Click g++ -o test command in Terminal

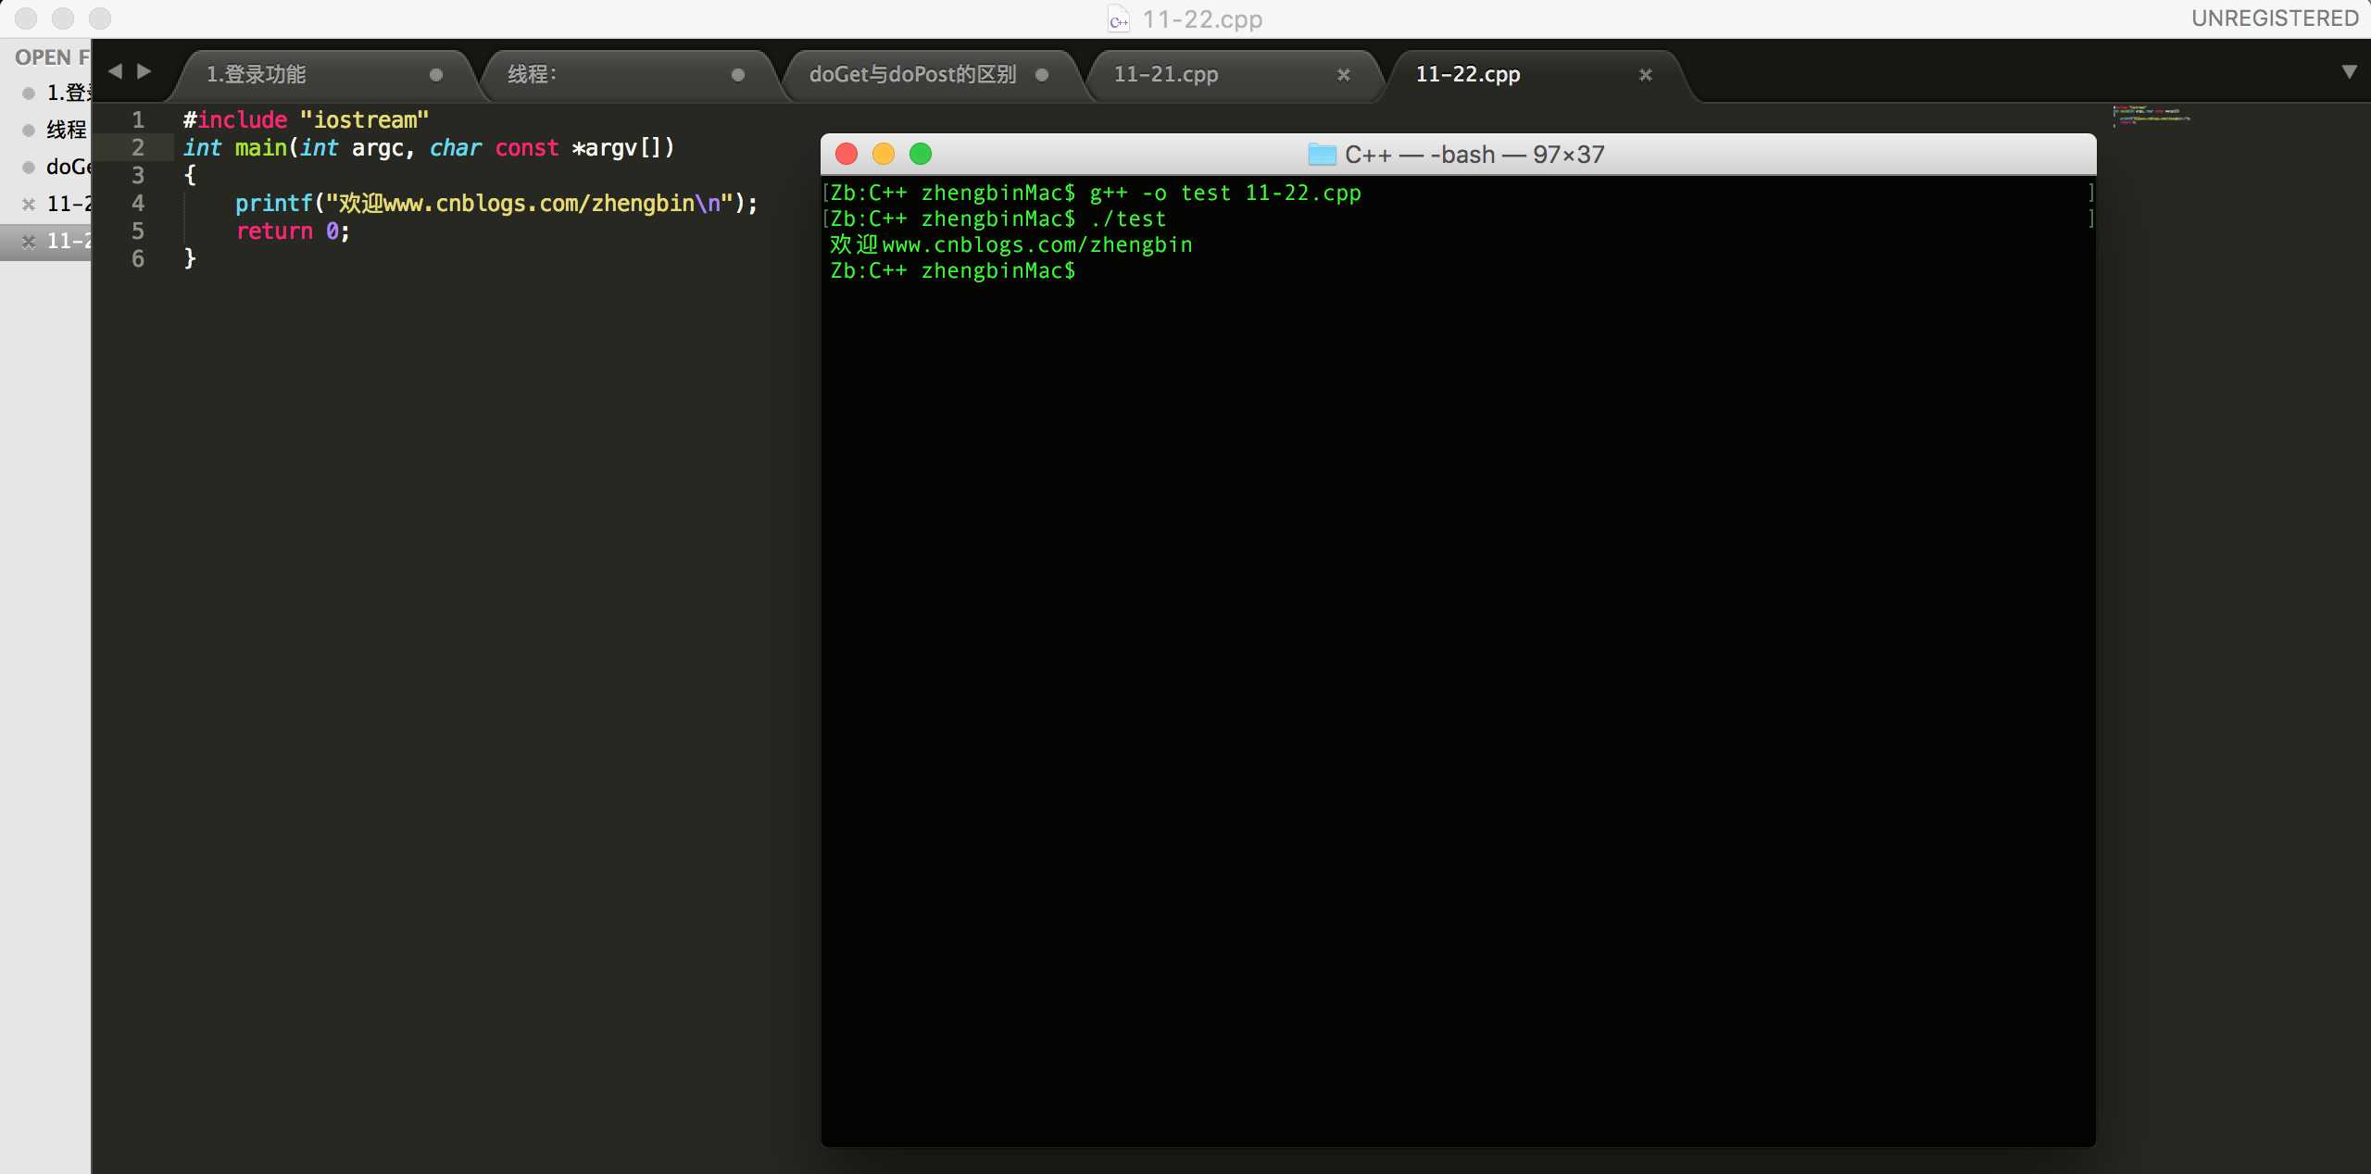pyautogui.click(x=1225, y=193)
